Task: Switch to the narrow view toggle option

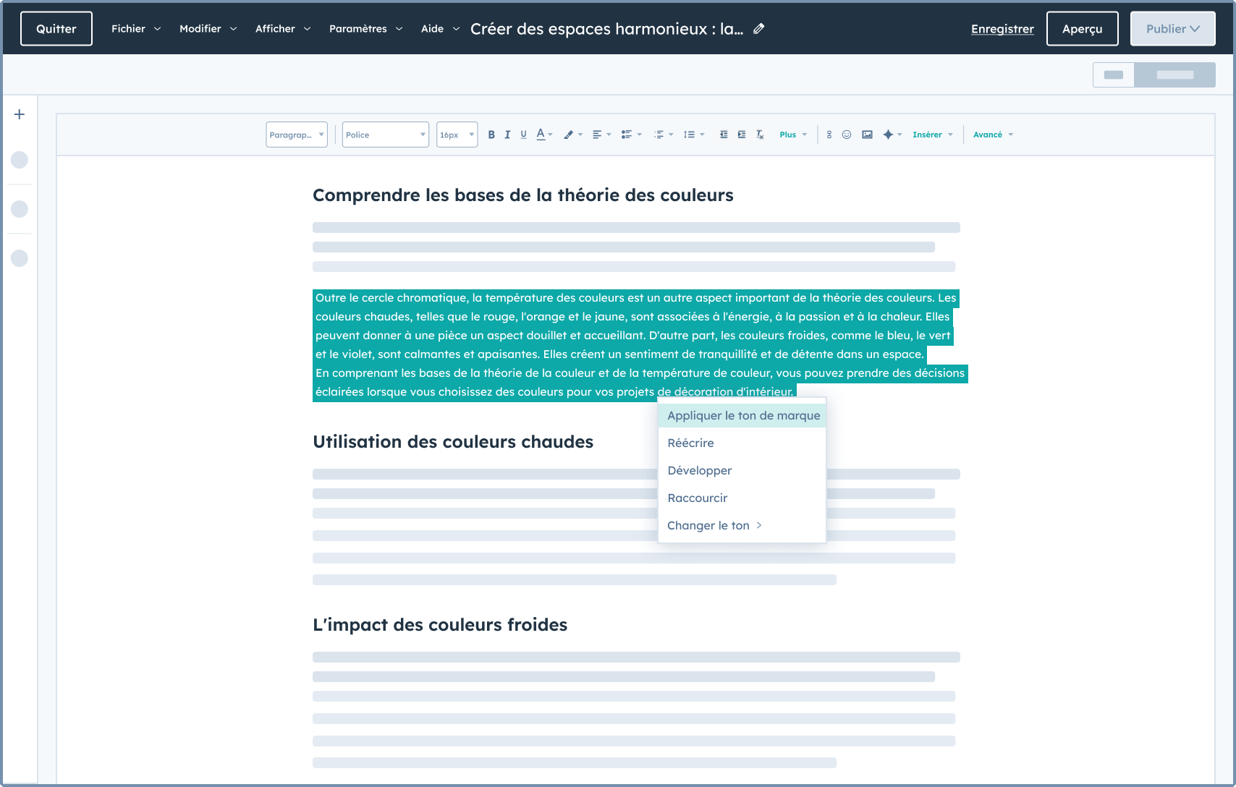Action: 1113,75
